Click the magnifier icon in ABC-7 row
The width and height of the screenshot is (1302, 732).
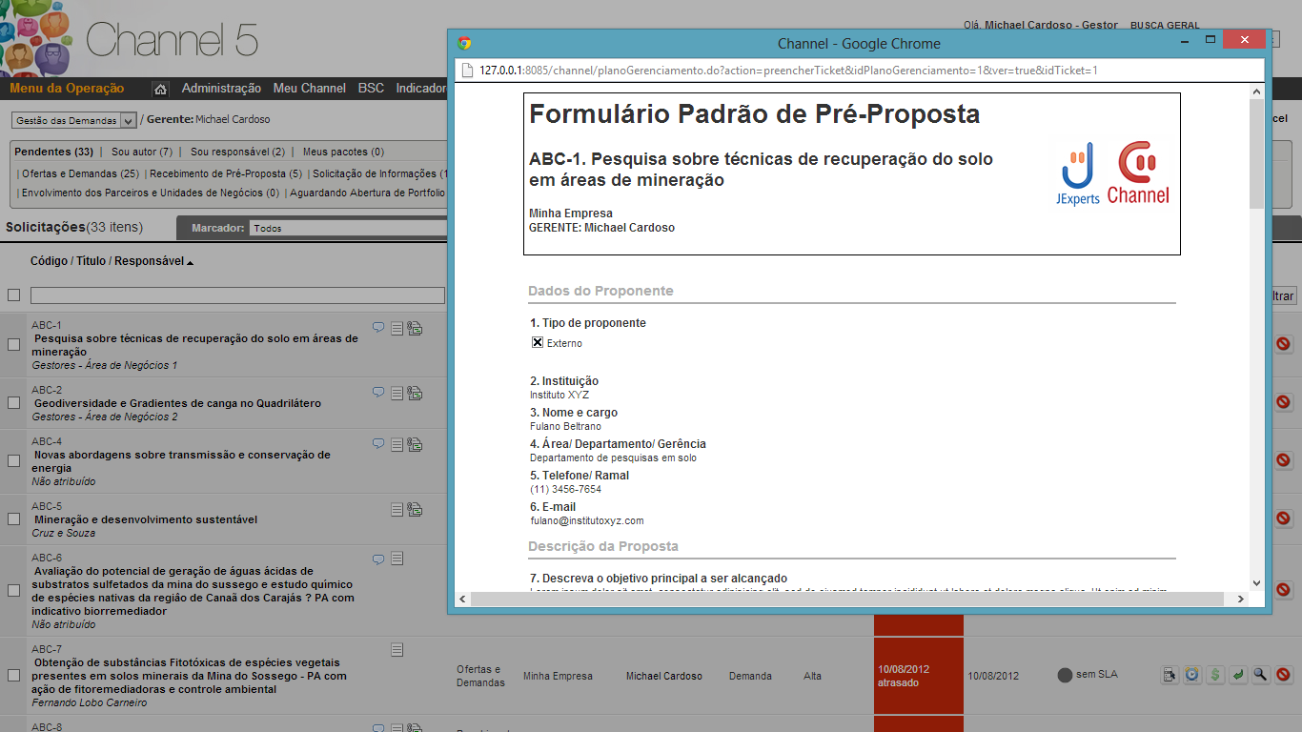coord(1261,675)
